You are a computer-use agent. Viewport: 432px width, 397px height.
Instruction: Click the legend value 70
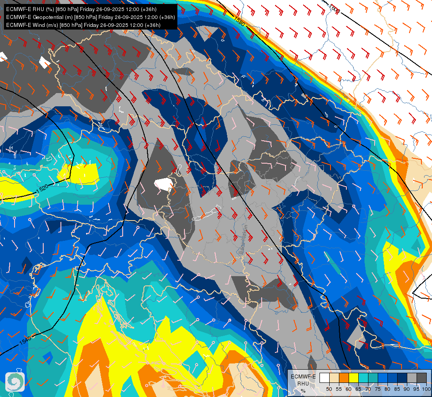[x=368, y=389]
